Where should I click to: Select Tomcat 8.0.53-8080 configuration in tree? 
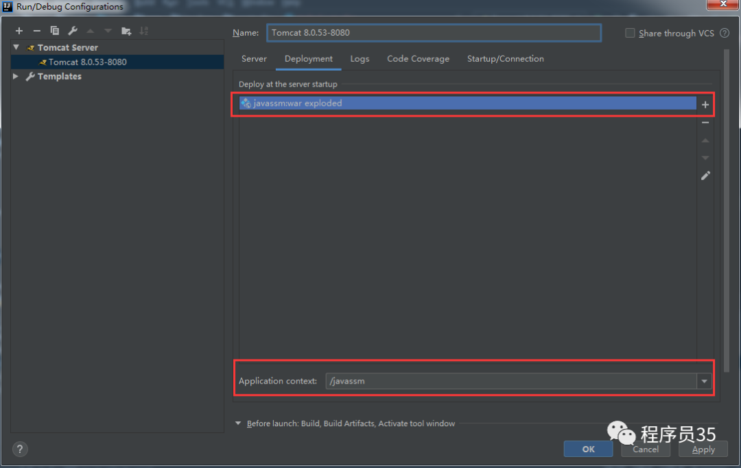coord(117,62)
